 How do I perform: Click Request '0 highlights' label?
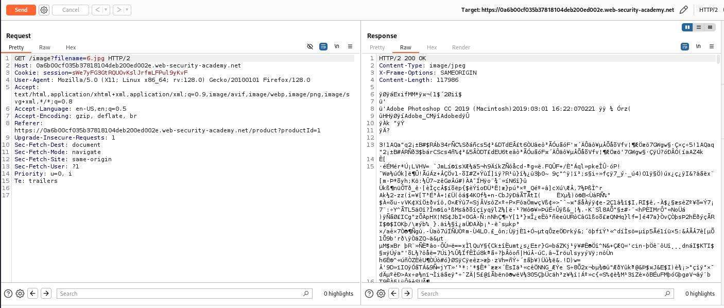(338, 294)
